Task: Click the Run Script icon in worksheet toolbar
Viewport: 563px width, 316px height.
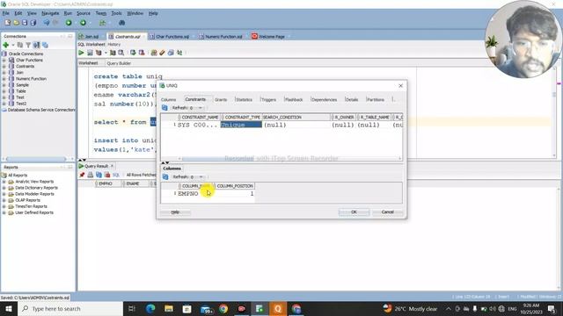Action: 90,53
